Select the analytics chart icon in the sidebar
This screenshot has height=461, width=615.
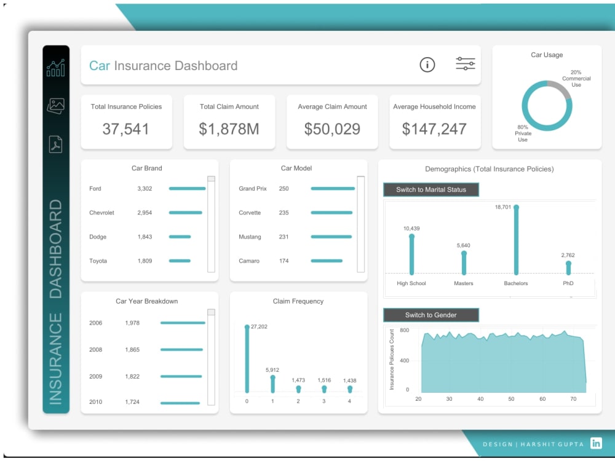(x=57, y=68)
